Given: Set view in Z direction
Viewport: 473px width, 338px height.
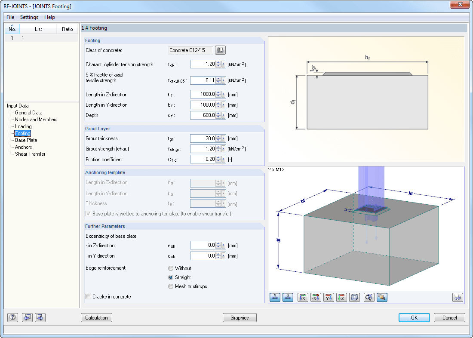Looking at the screenshot, I should point(341,297).
